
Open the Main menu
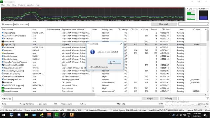3,5
